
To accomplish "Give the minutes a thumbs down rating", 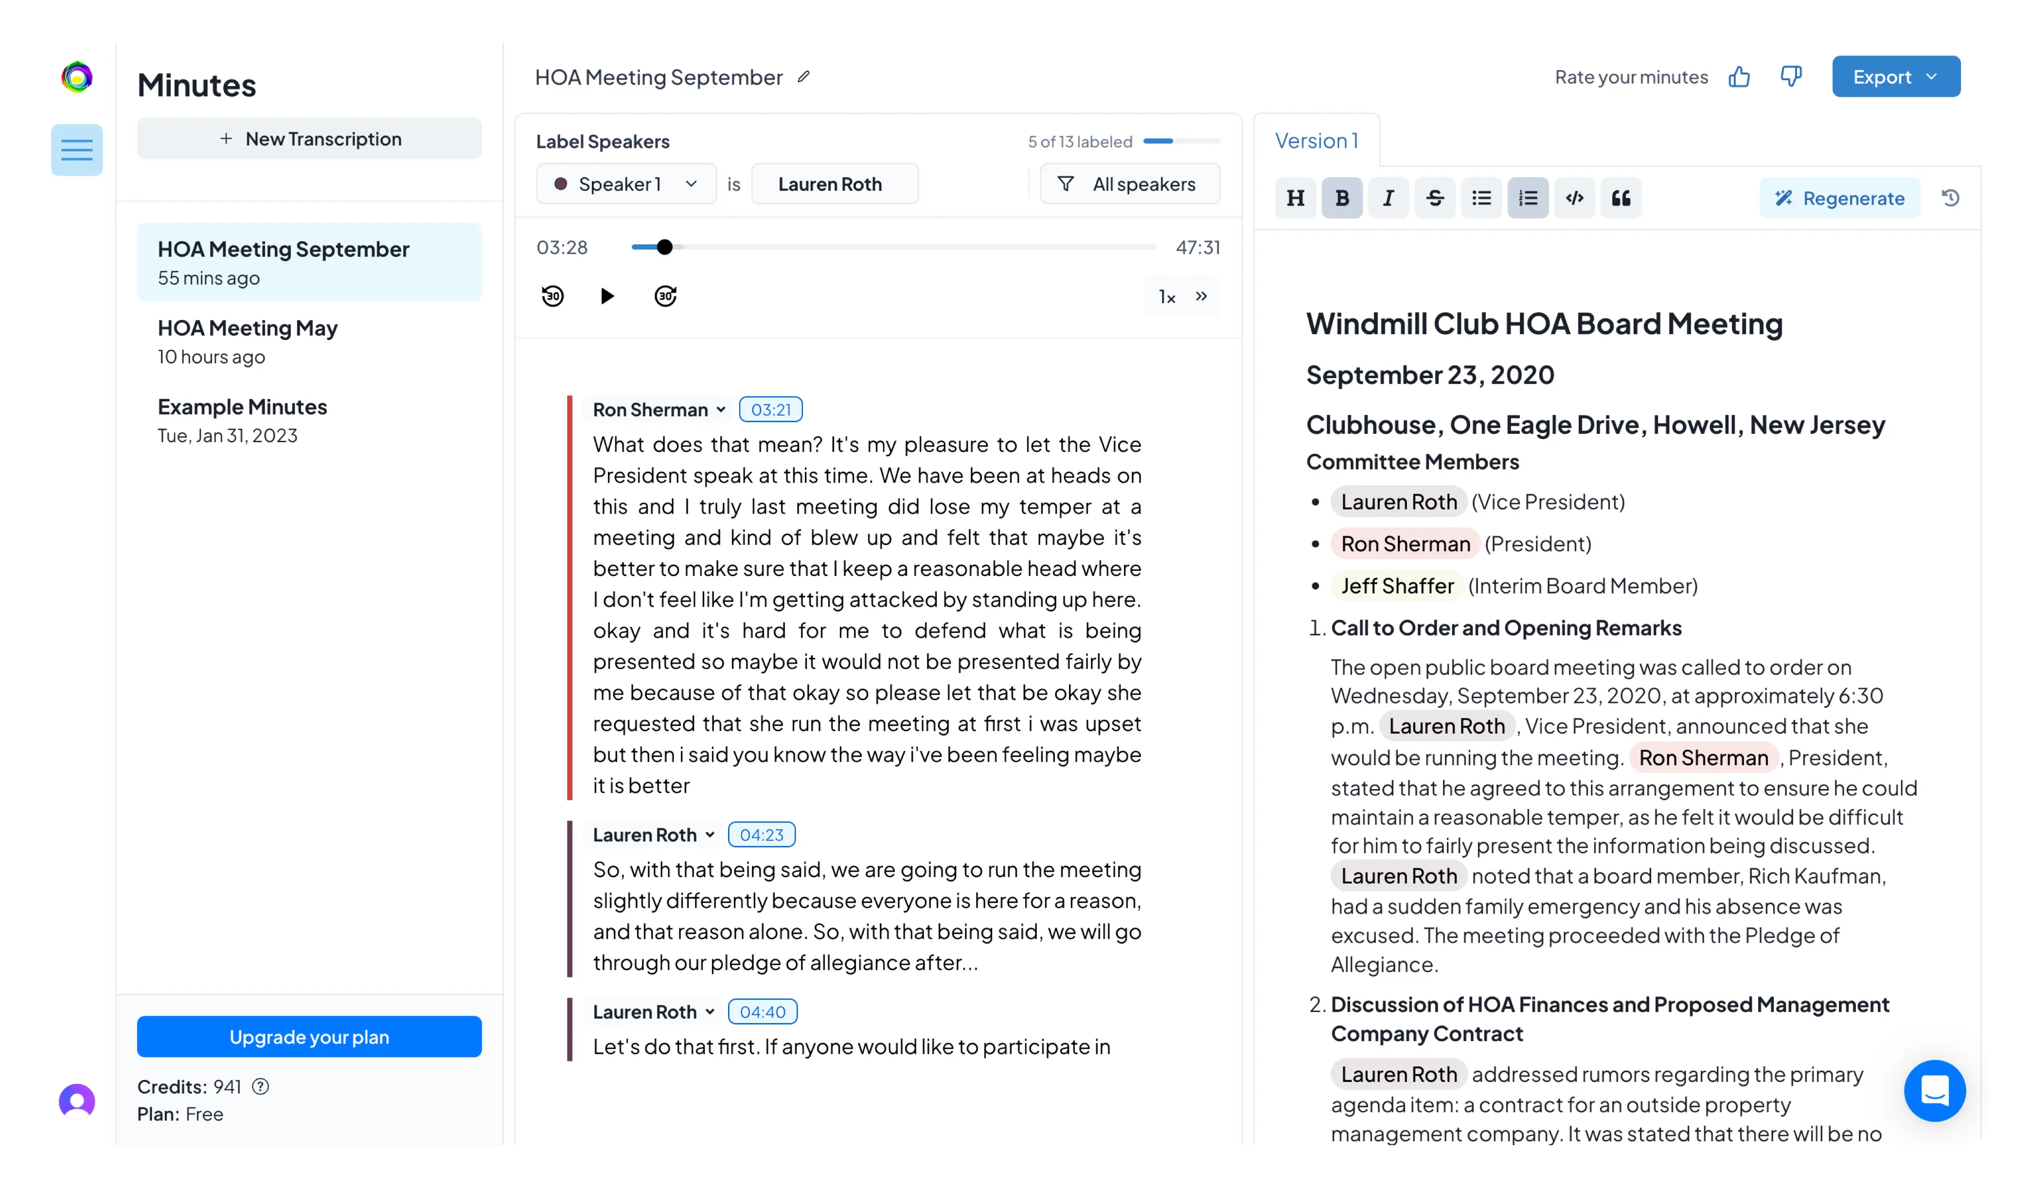I will click(1791, 76).
